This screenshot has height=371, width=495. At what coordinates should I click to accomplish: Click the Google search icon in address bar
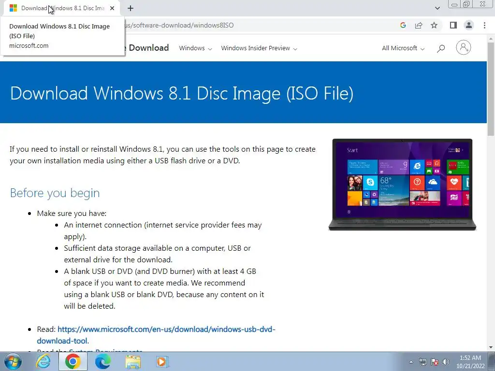click(x=403, y=25)
